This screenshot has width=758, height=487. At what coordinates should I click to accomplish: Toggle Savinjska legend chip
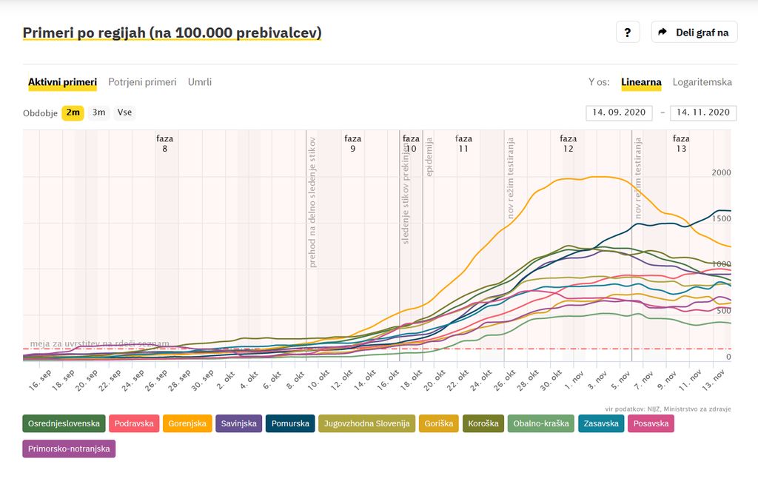coord(238,423)
